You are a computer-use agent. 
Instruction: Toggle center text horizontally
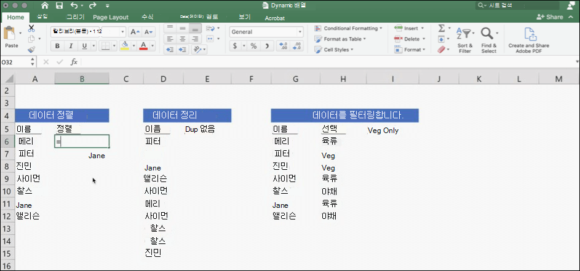point(182,39)
